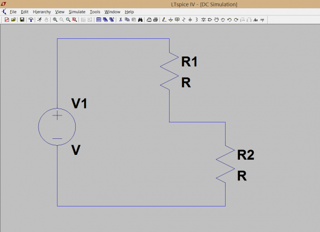Select the Drag tool icon

(x=223, y=20)
